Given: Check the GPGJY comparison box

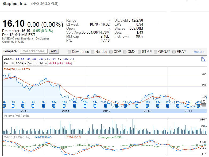Looking at the screenshot, I should click(156, 52).
